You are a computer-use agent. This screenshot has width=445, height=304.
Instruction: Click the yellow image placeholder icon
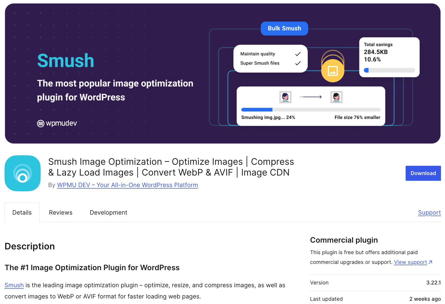[333, 71]
